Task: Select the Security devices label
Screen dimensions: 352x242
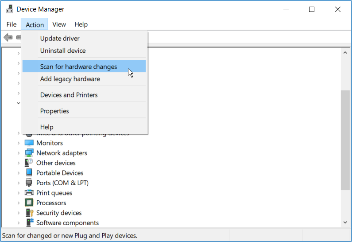Action: point(59,213)
